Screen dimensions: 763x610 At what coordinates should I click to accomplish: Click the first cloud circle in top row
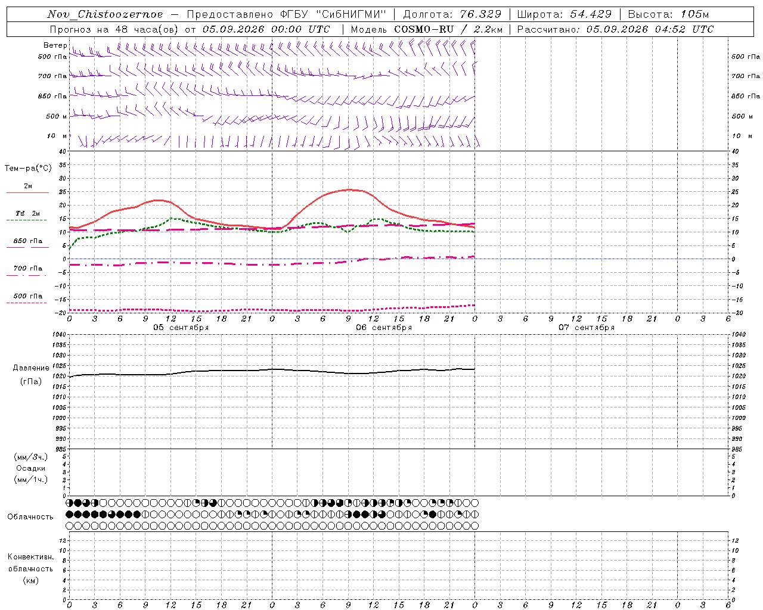click(69, 503)
